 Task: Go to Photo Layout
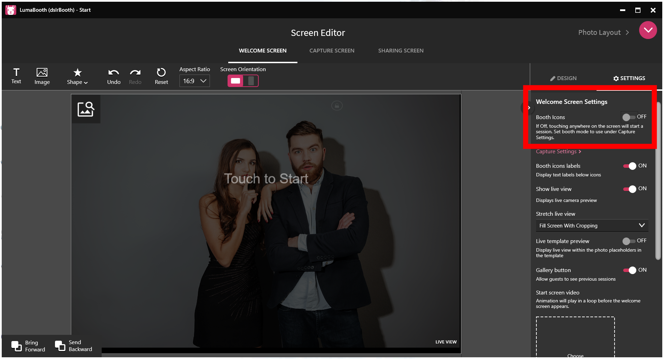pos(603,32)
